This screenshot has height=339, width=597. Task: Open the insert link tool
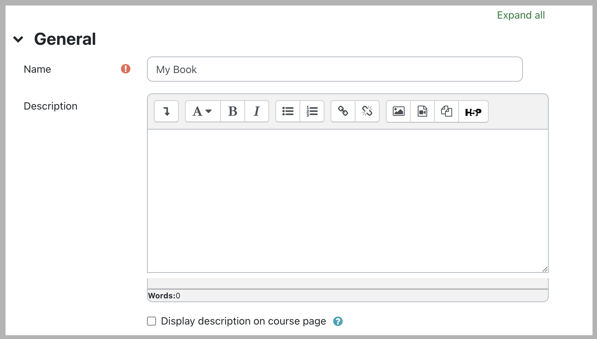coord(343,111)
